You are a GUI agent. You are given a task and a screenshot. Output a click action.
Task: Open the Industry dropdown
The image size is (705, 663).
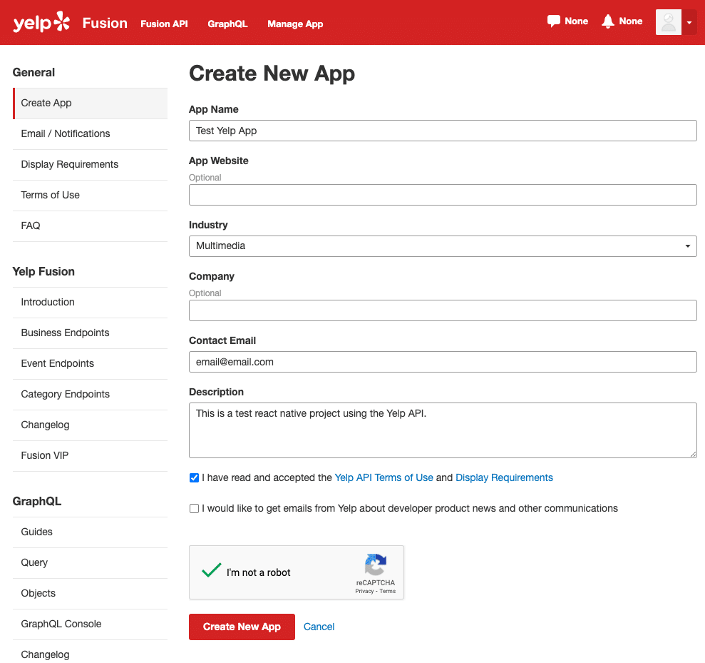click(x=687, y=246)
